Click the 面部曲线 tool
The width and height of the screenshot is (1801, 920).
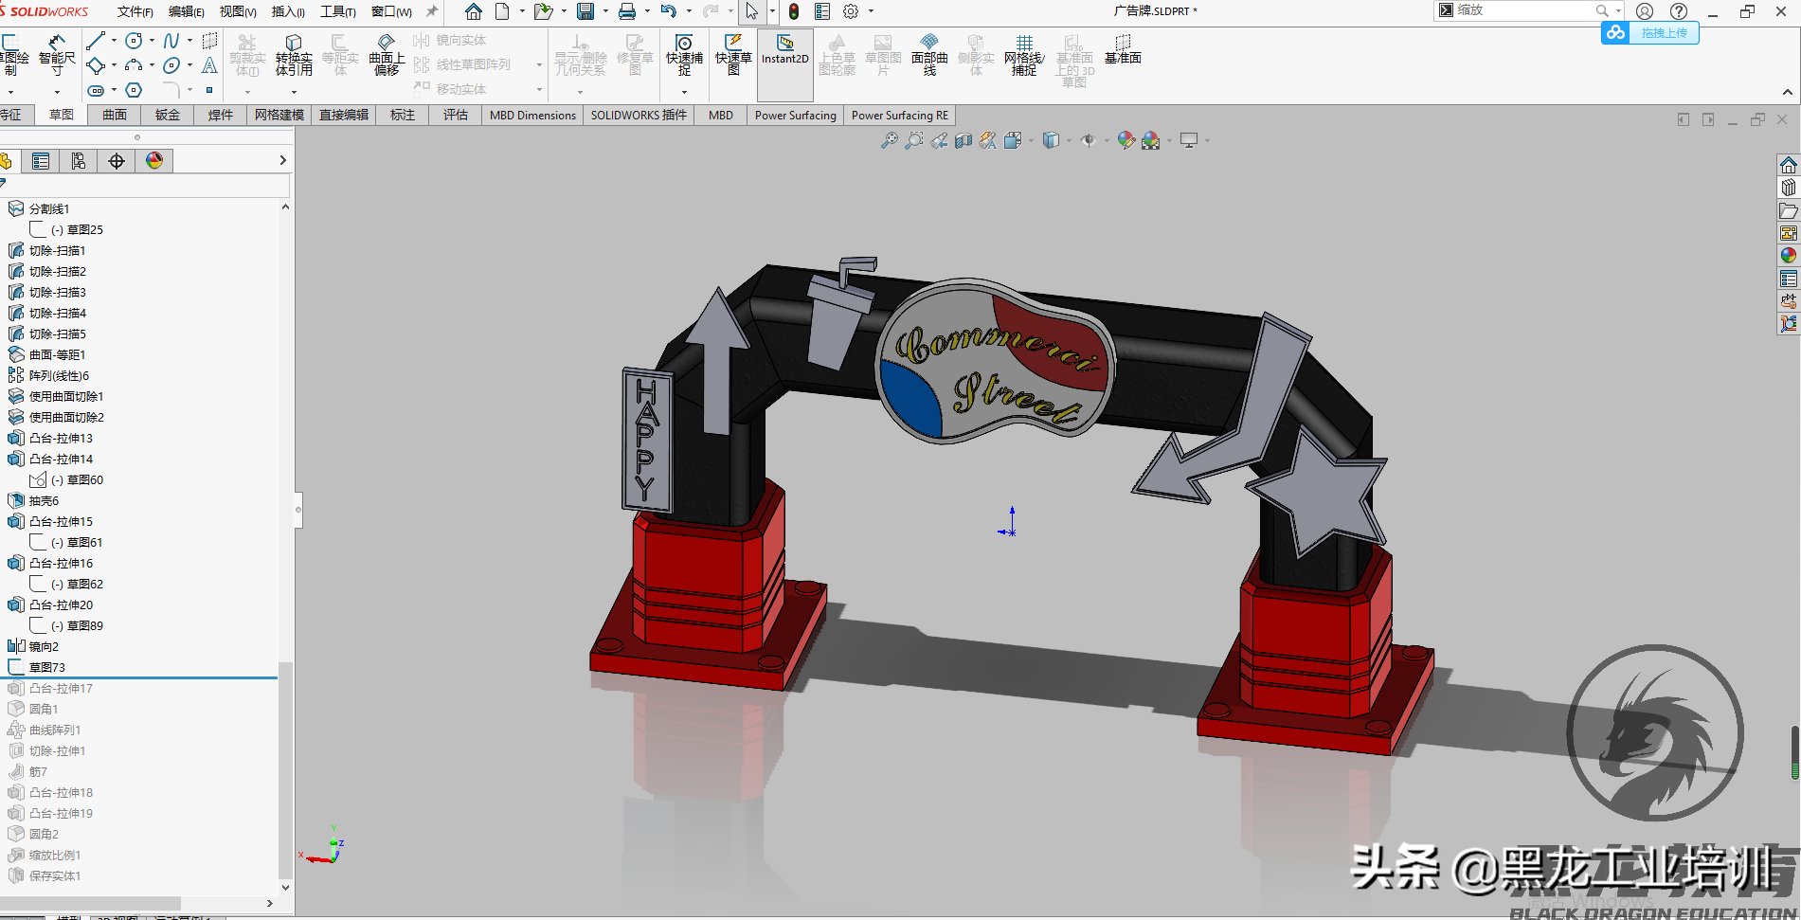click(928, 57)
